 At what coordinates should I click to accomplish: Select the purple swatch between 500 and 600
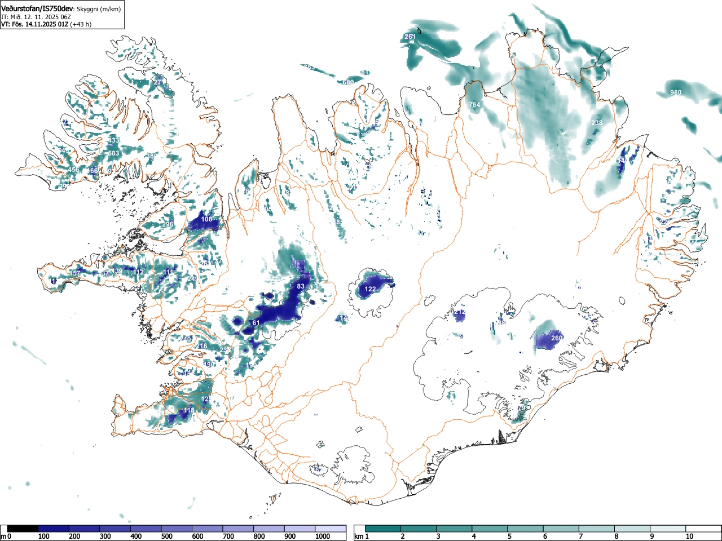(x=177, y=529)
